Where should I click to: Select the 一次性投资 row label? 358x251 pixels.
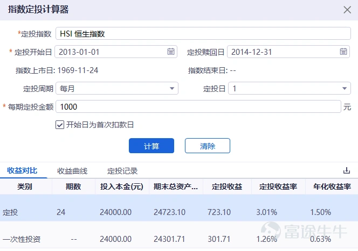22,239
